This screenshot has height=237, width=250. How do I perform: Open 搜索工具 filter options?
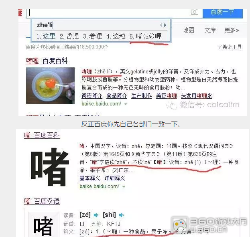(230, 47)
